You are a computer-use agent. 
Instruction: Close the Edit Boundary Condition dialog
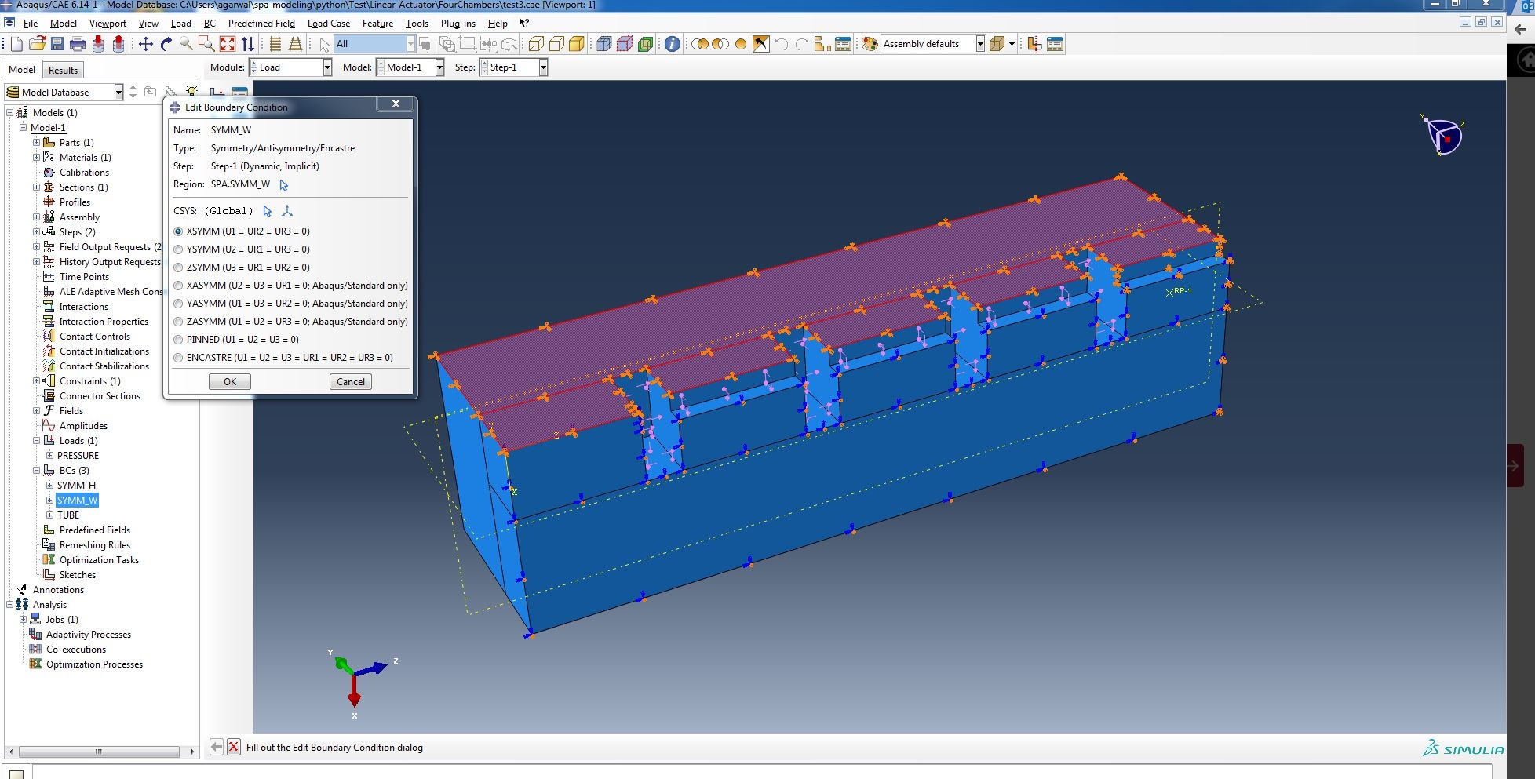(x=396, y=104)
